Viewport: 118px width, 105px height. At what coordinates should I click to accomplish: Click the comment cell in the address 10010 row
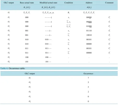click(109, 35)
